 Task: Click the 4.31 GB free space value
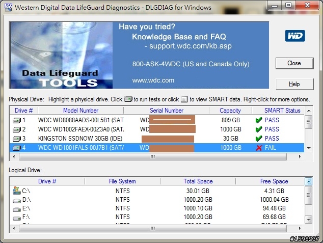pyautogui.click(x=274, y=191)
